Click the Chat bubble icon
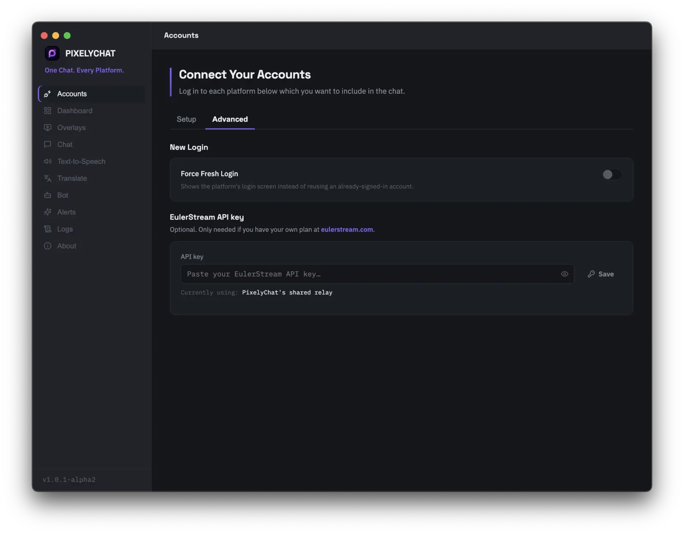684x534 pixels. (47, 144)
